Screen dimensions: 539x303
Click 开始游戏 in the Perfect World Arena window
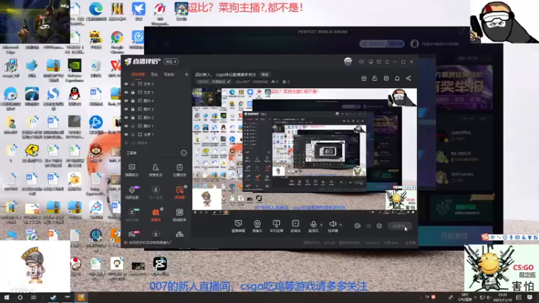point(454,236)
